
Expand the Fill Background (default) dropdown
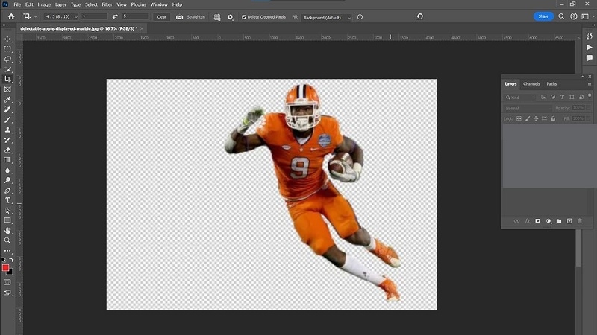326,17
